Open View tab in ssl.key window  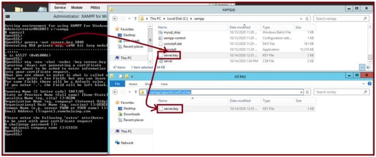point(164,84)
